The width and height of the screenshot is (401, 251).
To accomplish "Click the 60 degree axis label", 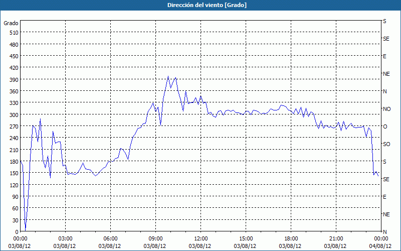I will (16, 208).
